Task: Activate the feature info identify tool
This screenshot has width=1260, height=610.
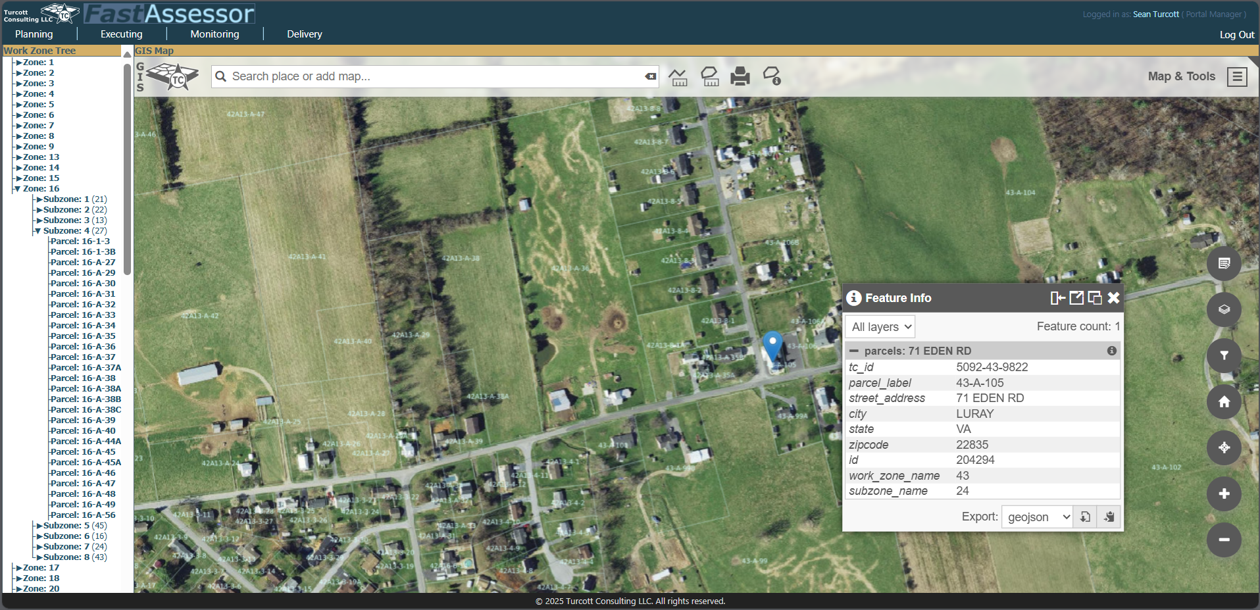Action: click(x=770, y=76)
